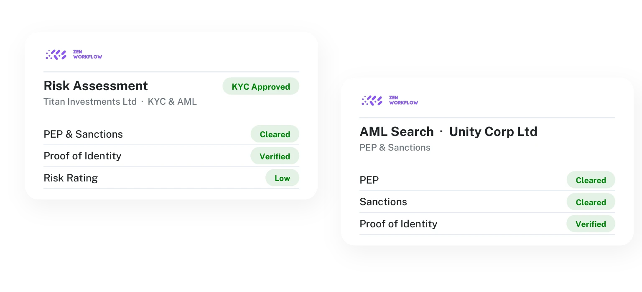Select the Sanctions row label
The width and height of the screenshot is (642, 292).
383,201
